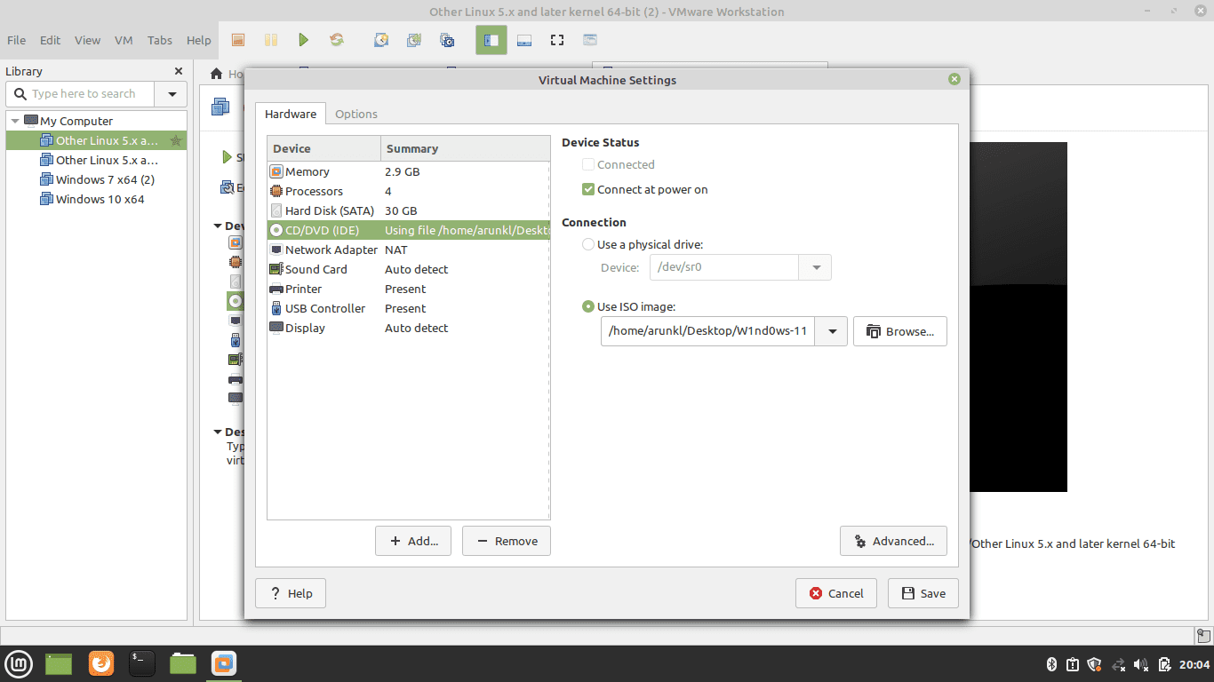This screenshot has height=682, width=1214.
Task: Open the View menu
Action: tap(88, 40)
